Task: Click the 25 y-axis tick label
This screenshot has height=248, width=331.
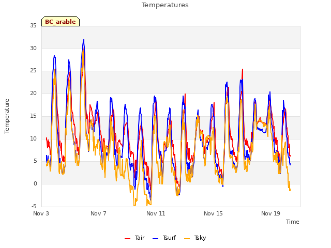Action: click(33, 71)
